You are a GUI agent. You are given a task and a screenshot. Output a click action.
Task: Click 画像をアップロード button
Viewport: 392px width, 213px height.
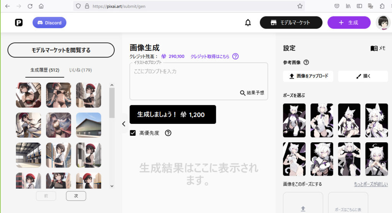tap(308, 76)
